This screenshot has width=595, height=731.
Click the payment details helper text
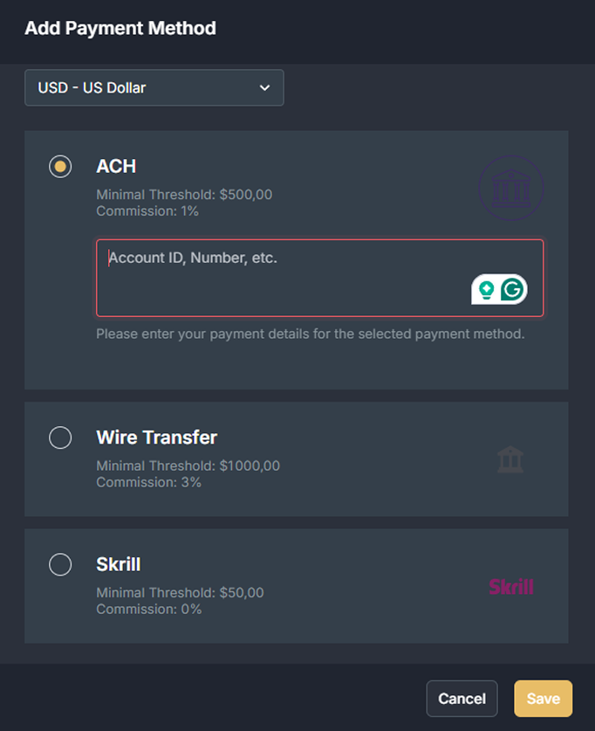coord(310,334)
